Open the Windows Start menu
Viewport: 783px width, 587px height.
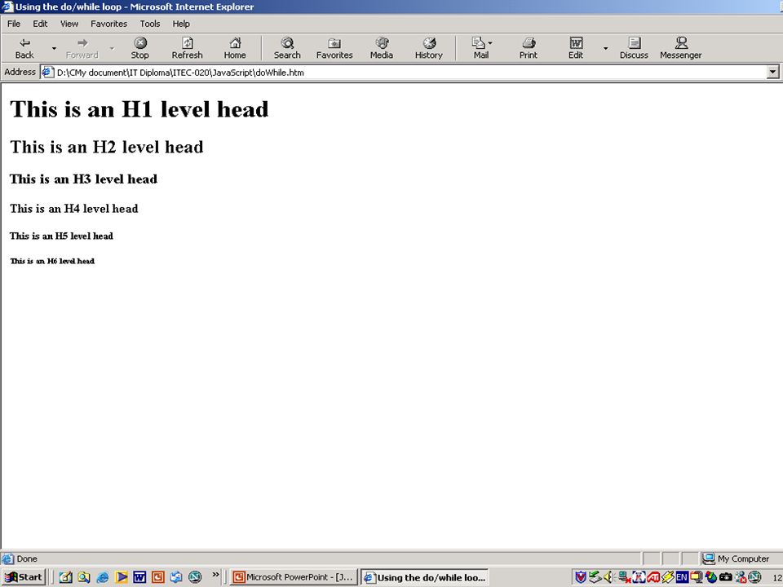tap(24, 577)
